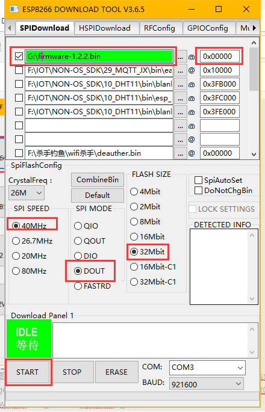
Task: Click the green IDLE status indicator
Action: click(x=29, y=339)
